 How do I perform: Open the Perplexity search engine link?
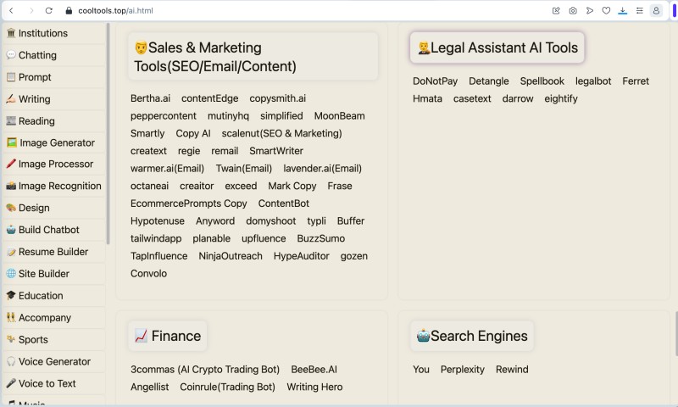click(x=463, y=370)
